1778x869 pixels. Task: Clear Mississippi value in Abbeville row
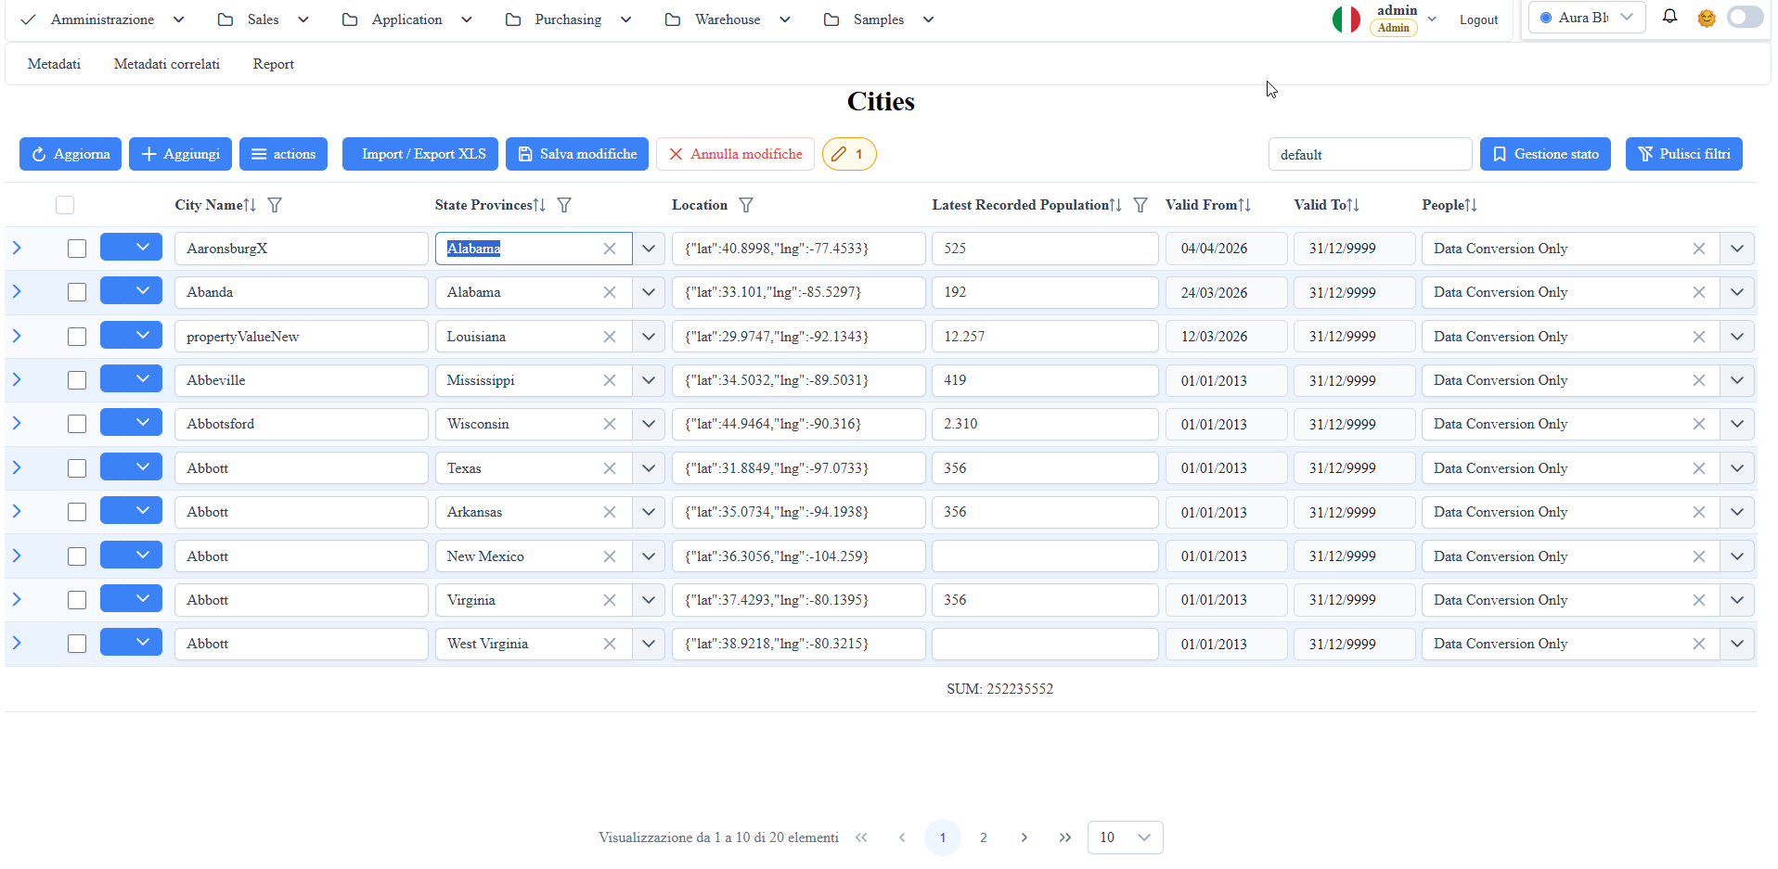click(x=610, y=380)
